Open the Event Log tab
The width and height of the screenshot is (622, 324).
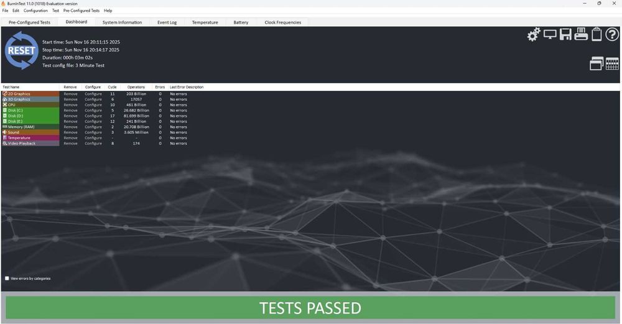point(167,22)
